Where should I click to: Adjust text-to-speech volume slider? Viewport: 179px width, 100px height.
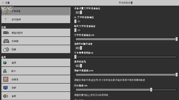(126, 39)
